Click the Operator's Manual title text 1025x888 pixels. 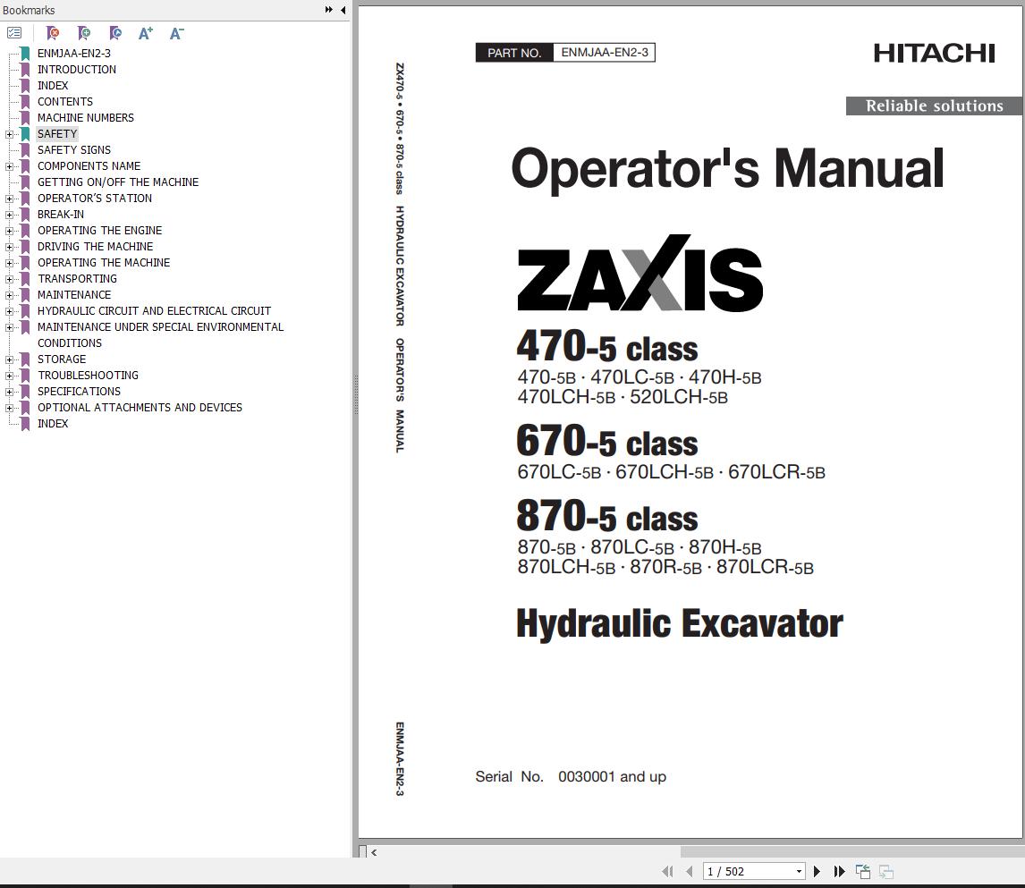tap(727, 169)
